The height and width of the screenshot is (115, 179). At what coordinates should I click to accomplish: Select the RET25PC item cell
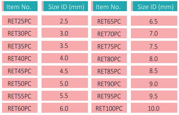[x=19, y=21]
